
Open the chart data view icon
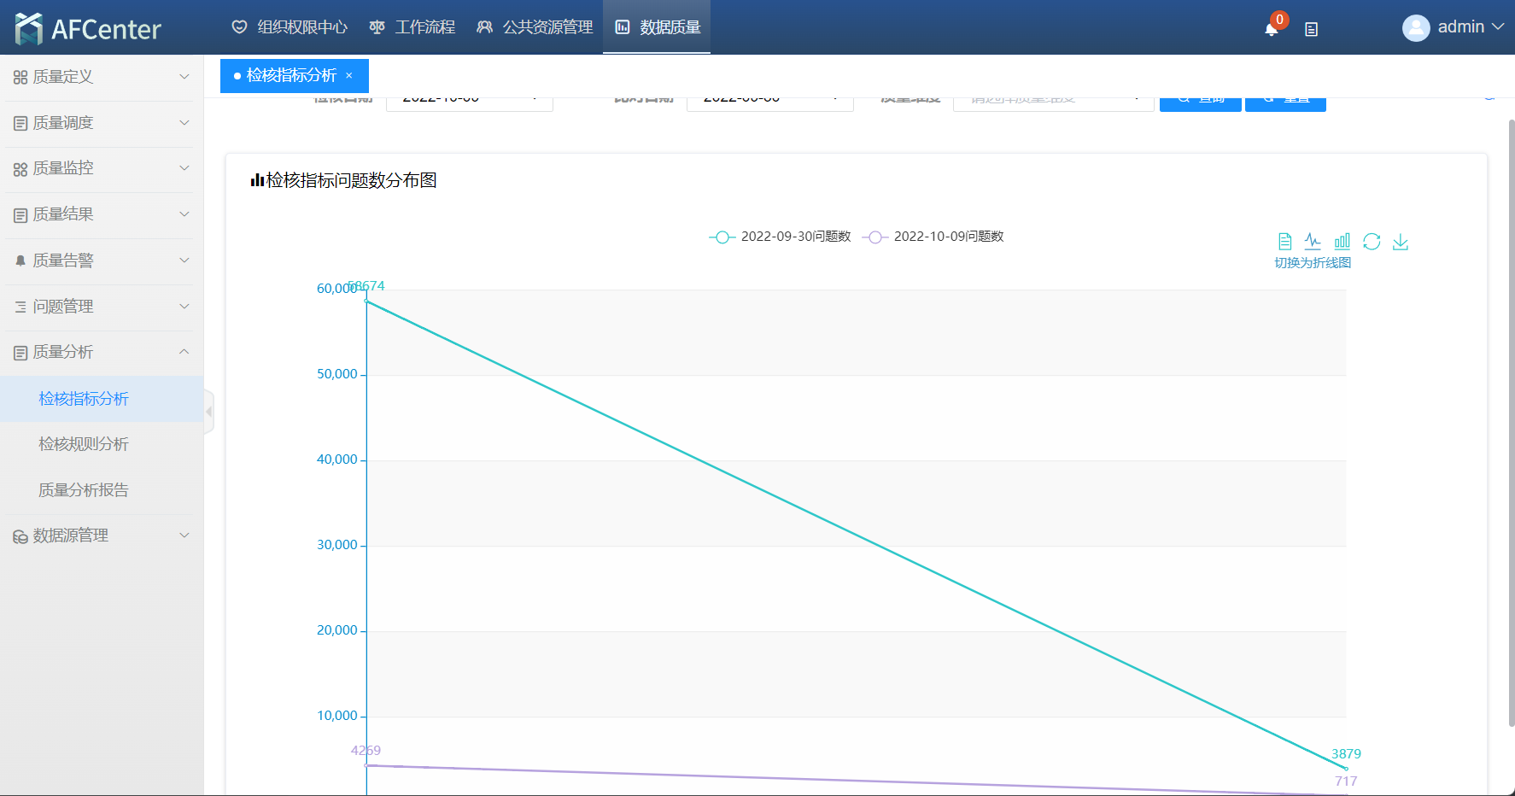1284,242
